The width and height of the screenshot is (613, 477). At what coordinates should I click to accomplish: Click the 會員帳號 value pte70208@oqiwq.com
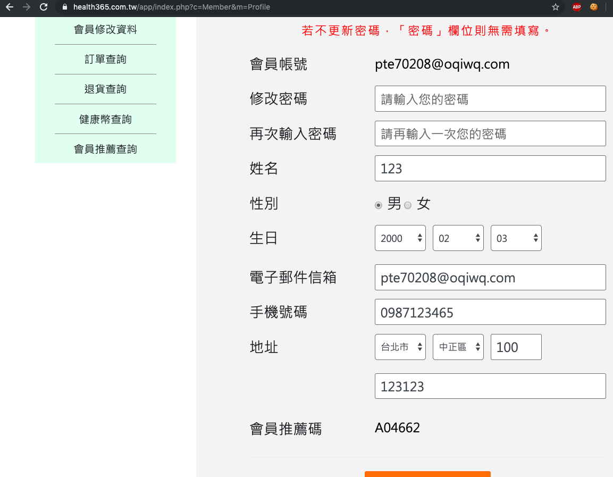[442, 64]
